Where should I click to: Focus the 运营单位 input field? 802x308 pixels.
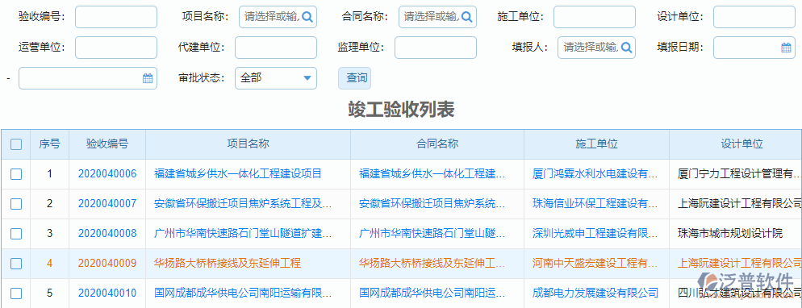[116, 48]
